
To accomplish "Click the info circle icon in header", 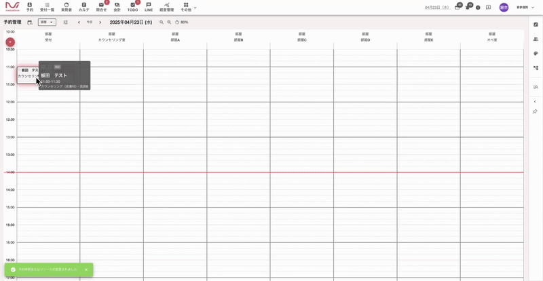I will [478, 7].
